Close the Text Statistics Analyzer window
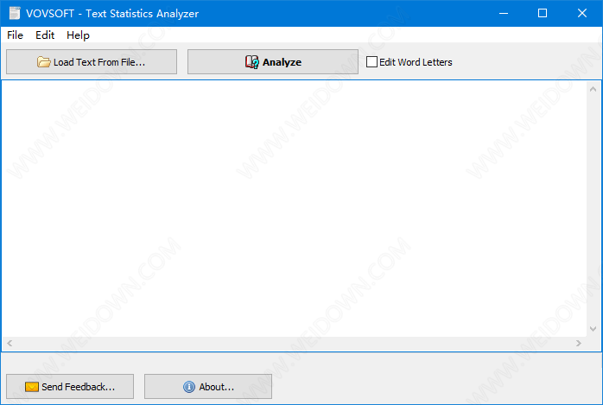603x405 pixels. click(582, 14)
